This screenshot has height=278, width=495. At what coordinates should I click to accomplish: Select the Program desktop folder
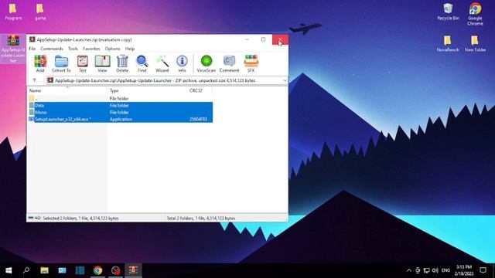[x=13, y=12]
